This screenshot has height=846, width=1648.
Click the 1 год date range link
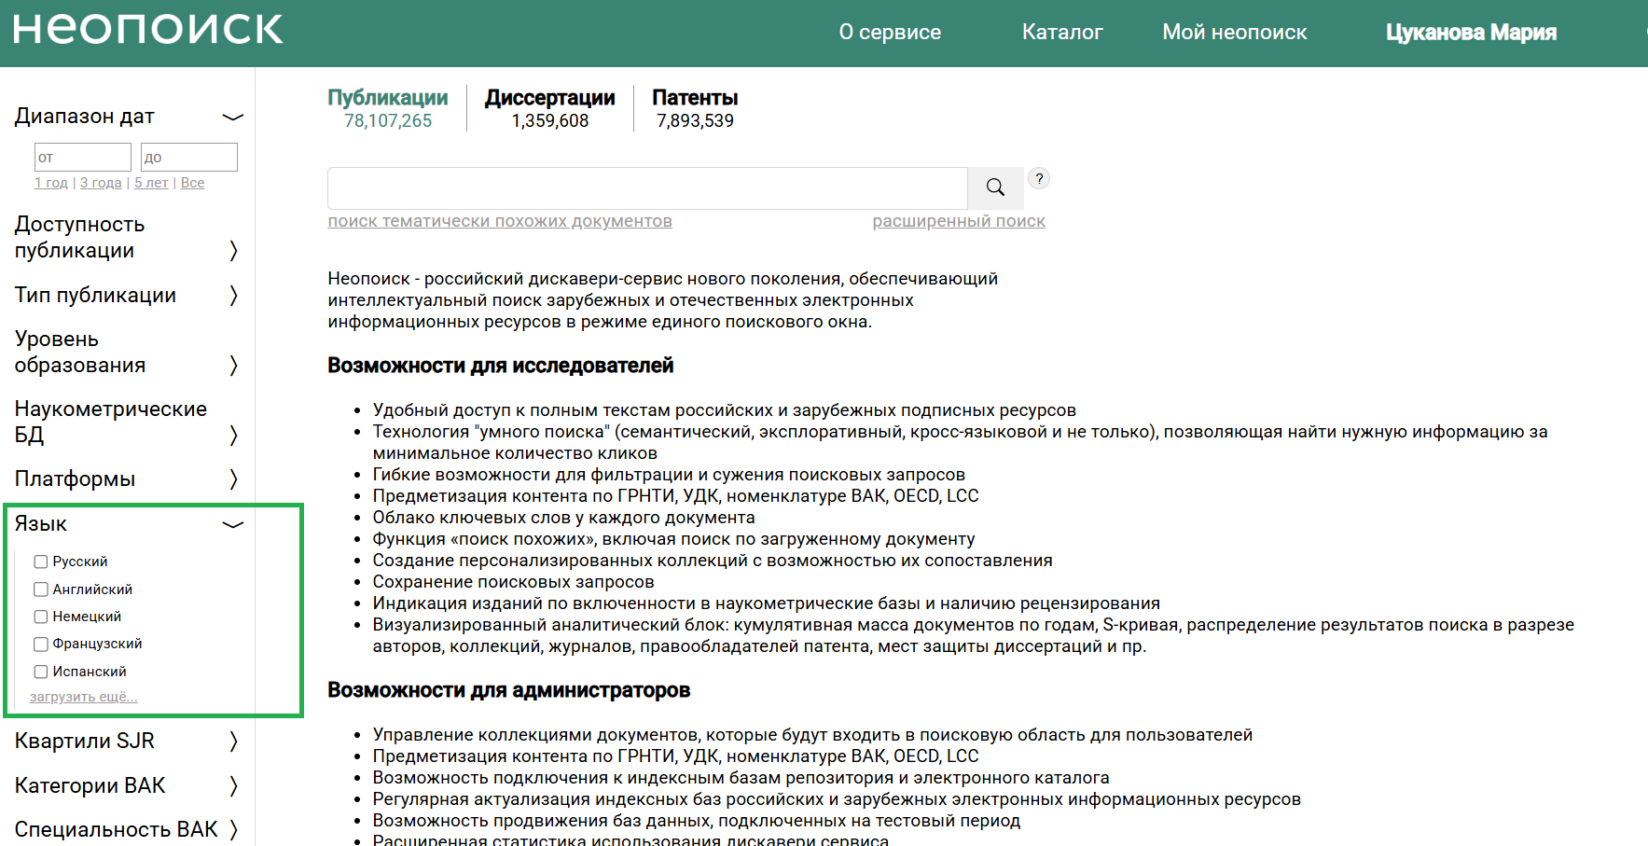click(x=51, y=183)
